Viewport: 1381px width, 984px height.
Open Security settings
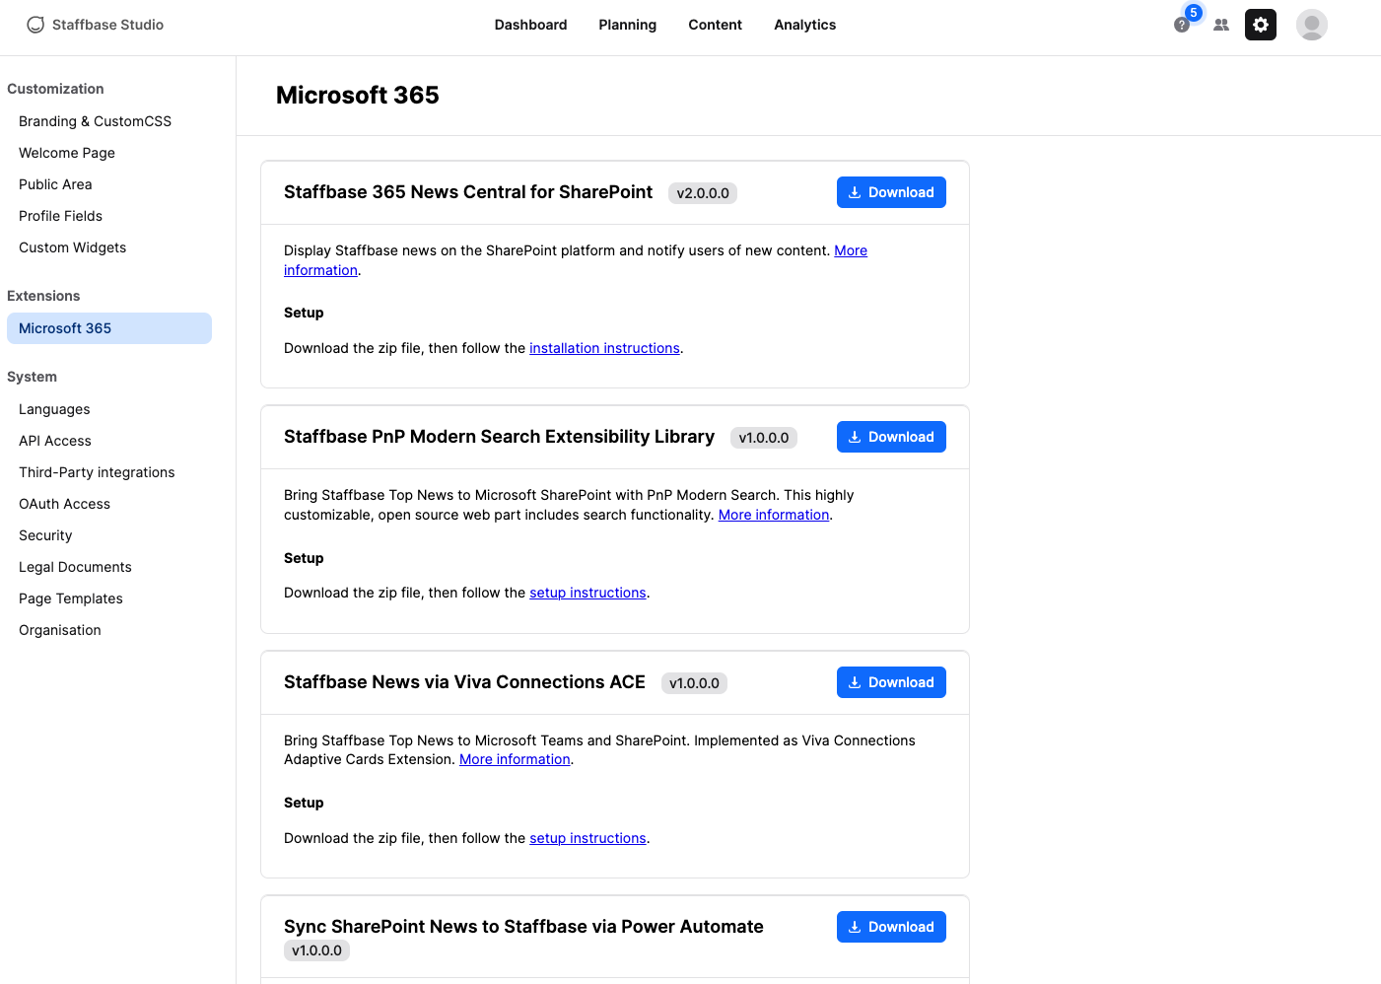coord(109,535)
